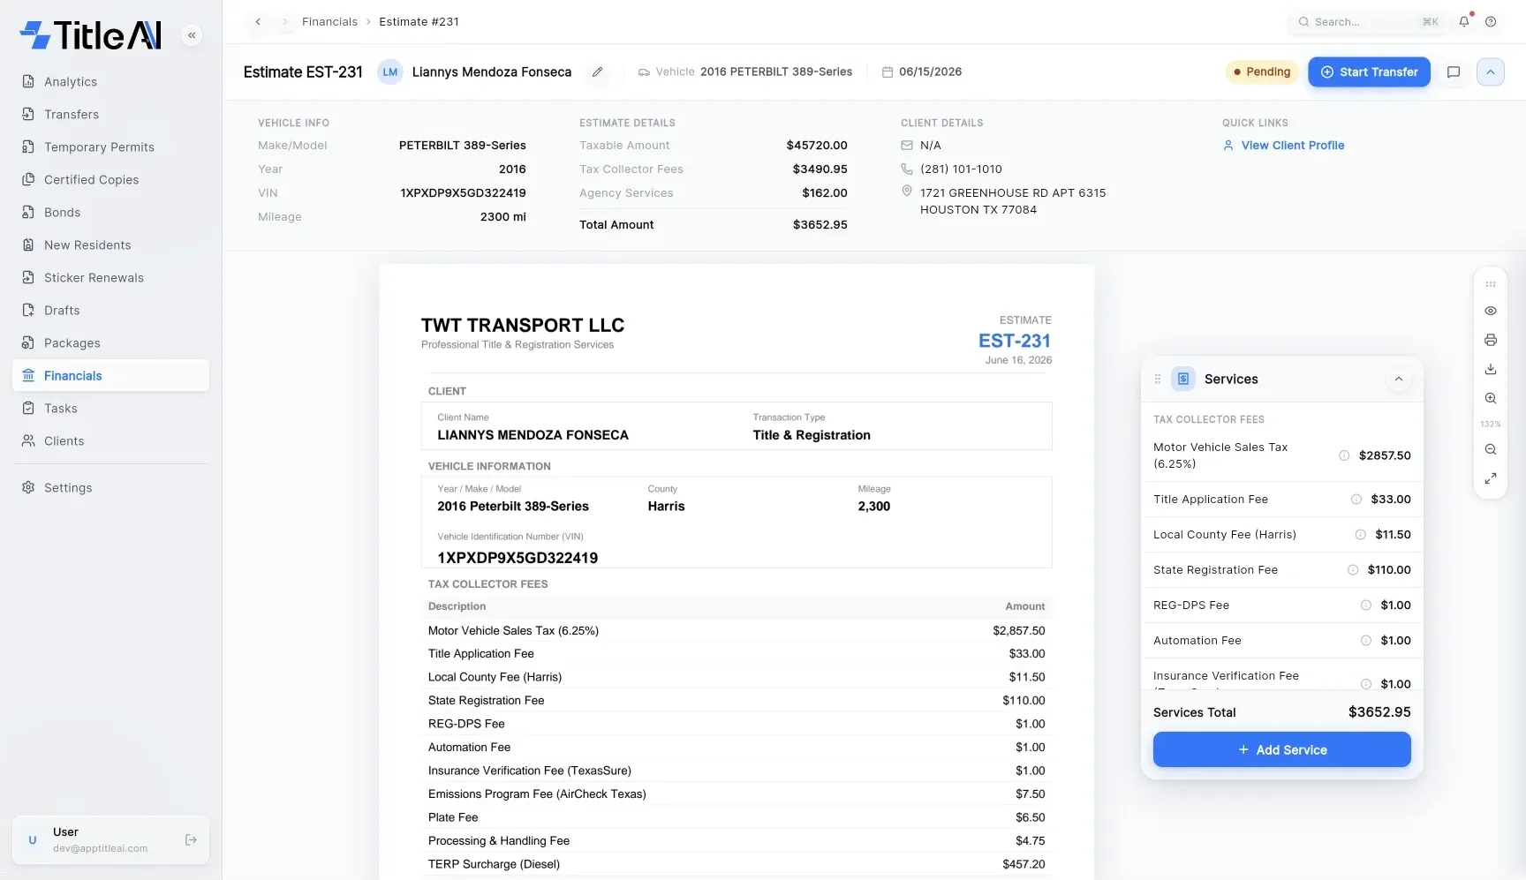Download the estimate document
Viewport: 1526px width, 880px height.
(x=1491, y=369)
